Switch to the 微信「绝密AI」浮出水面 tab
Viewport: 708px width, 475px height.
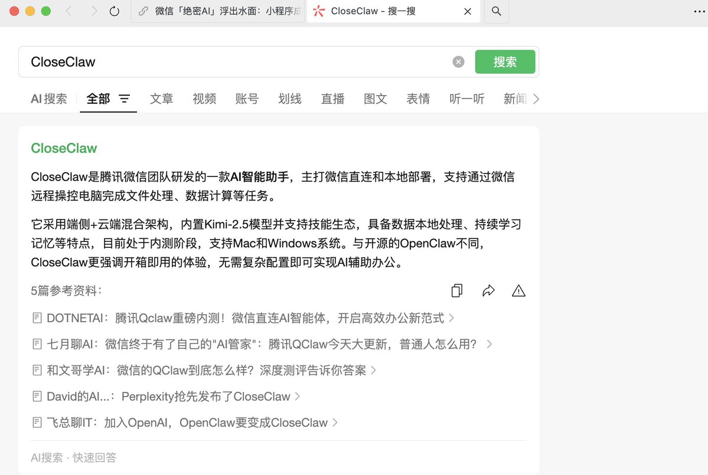pos(218,11)
